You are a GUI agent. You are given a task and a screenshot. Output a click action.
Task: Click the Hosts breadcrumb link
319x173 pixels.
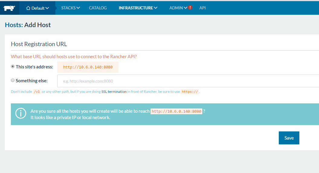coord(14,25)
